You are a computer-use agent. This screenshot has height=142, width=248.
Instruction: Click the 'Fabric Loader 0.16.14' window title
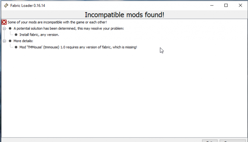pyautogui.click(x=28, y=5)
